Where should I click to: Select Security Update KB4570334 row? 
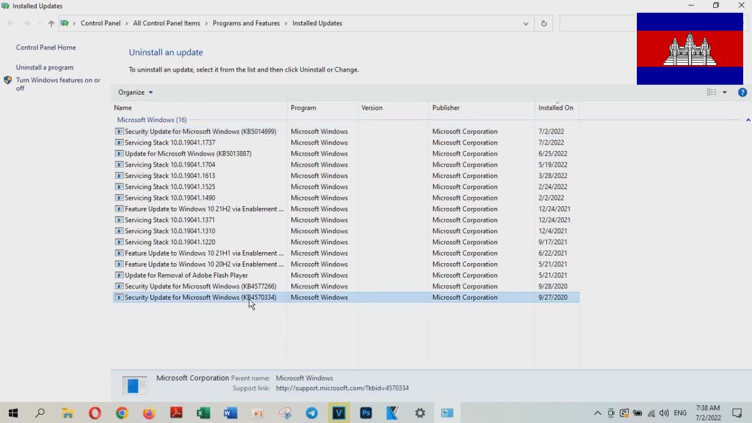coord(345,297)
